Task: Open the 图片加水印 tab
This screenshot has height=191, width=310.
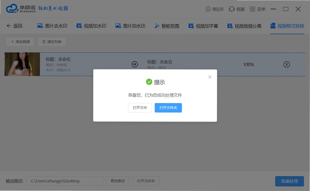Action: click(x=130, y=26)
